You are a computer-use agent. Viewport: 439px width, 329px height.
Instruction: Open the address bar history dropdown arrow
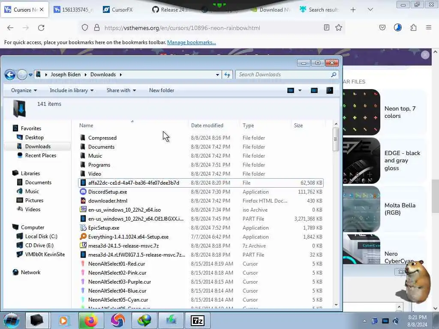[x=217, y=75]
